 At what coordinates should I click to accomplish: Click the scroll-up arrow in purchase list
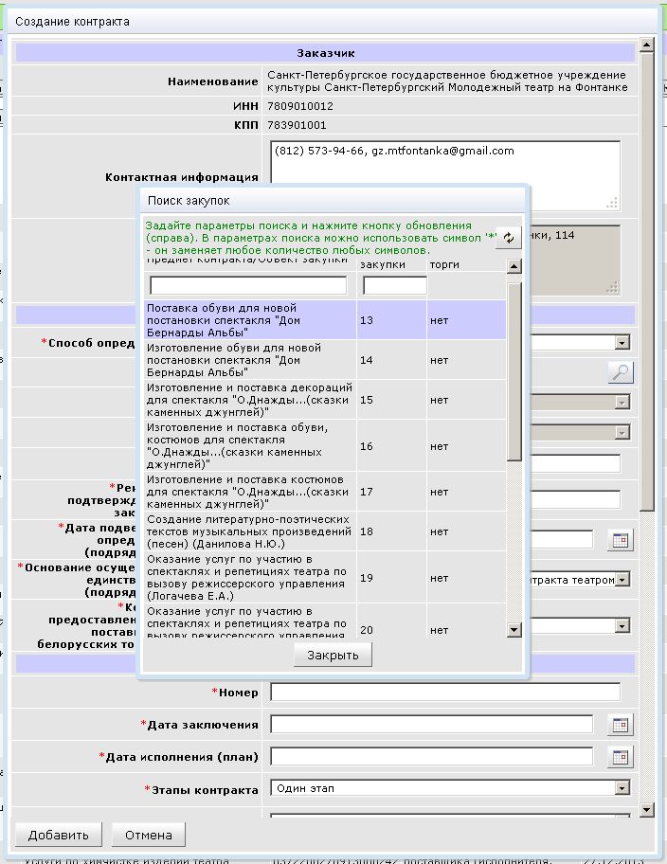514,267
